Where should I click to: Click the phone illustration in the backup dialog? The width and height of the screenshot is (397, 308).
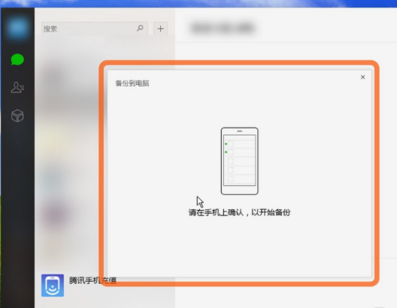[x=239, y=161]
